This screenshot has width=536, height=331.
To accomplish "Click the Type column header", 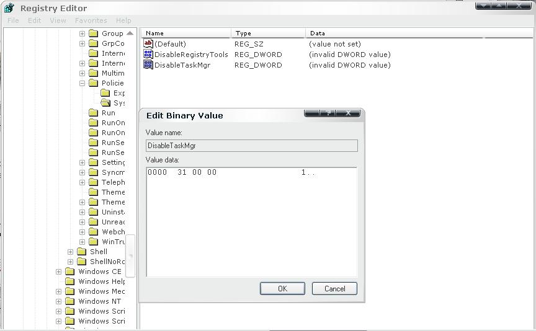I will point(269,33).
